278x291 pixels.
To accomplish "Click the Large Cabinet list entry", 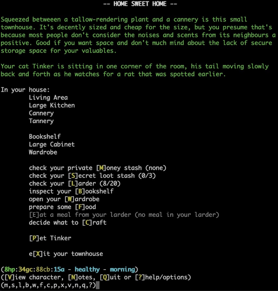I will pos(52,144).
